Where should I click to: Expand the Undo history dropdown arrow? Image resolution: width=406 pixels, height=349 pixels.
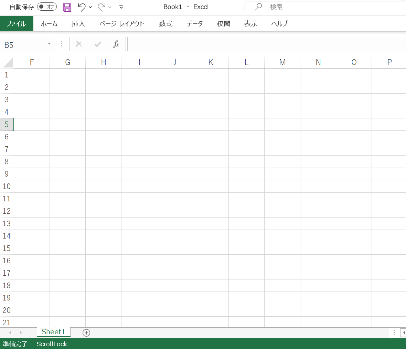[x=90, y=7]
